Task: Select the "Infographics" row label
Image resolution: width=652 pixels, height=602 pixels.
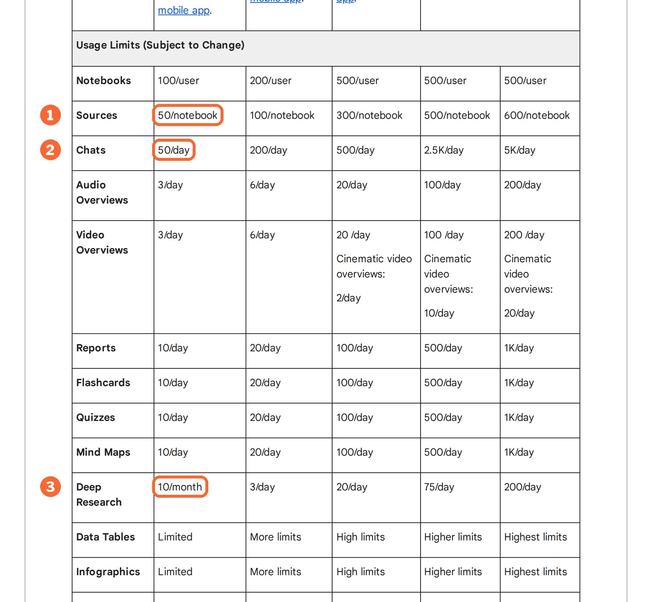Action: [x=108, y=572]
